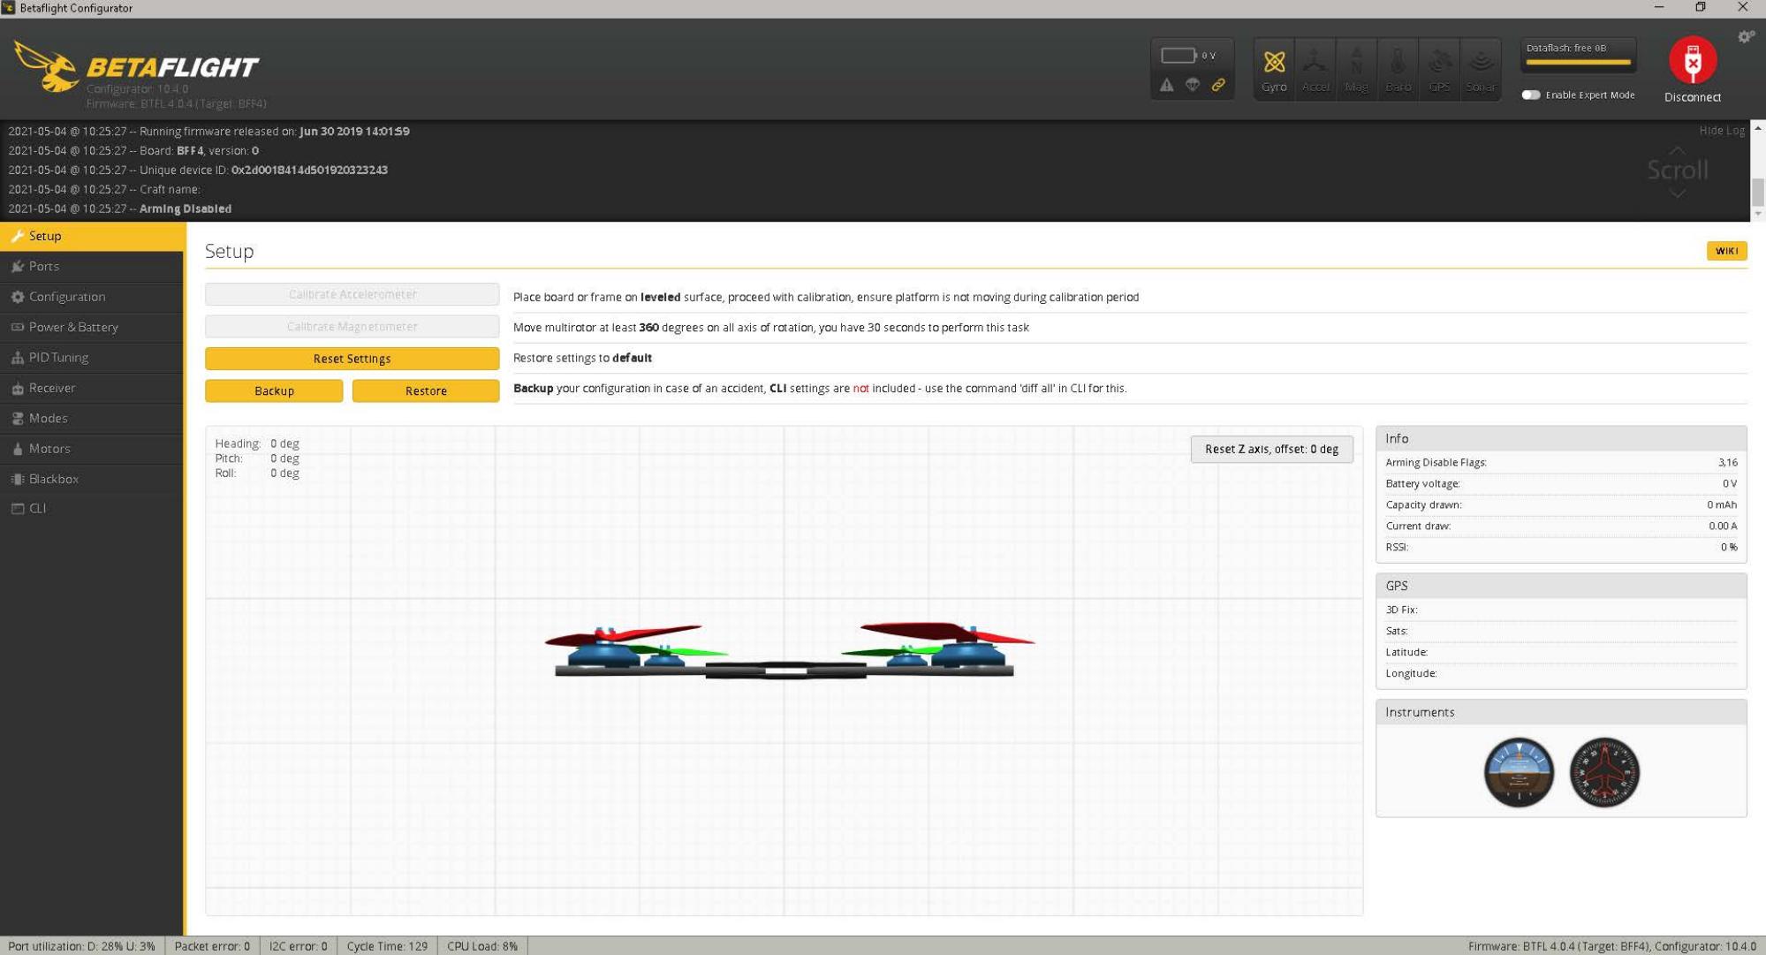Viewport: 1766px width, 955px height.
Task: Click Packet error status bar entry
Action: [x=212, y=946]
